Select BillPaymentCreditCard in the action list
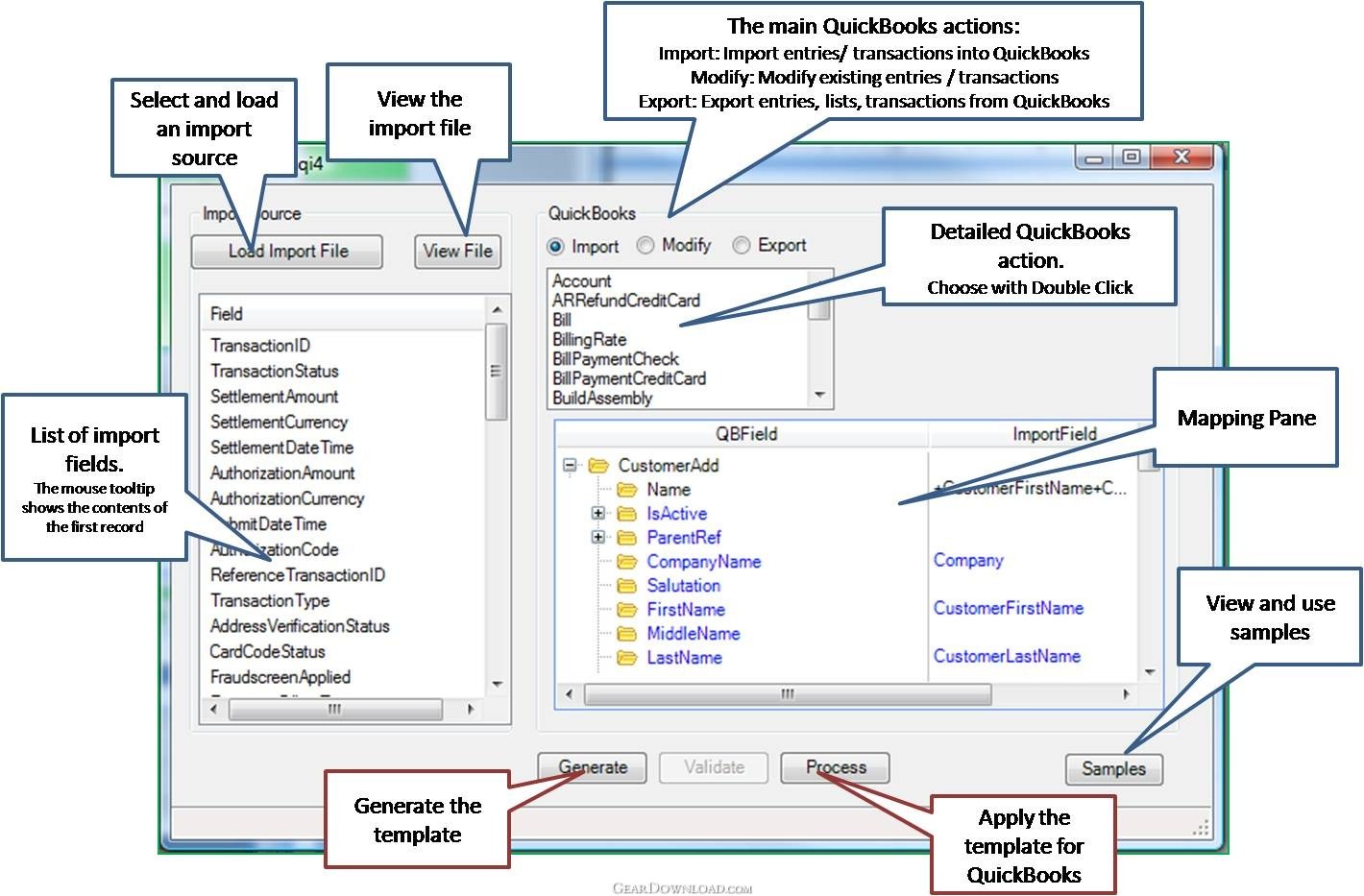Viewport: 1364px width, 896px height. (628, 378)
